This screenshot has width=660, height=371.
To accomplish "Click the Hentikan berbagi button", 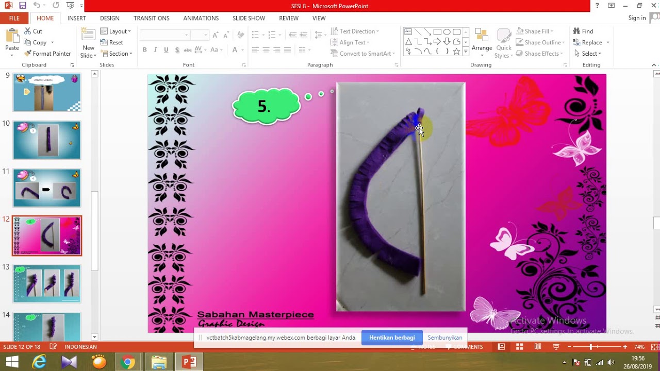I will click(x=392, y=338).
